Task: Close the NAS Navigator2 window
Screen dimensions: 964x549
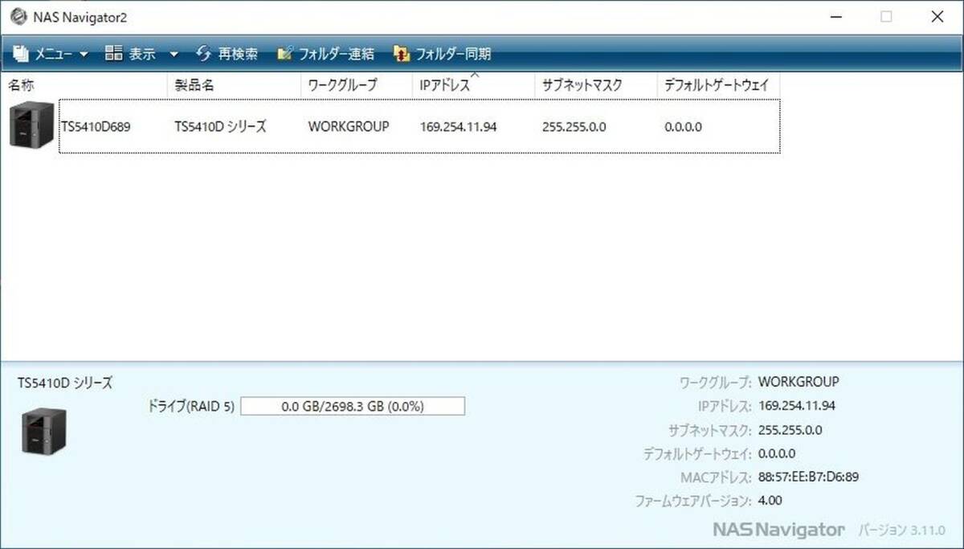Action: [936, 16]
